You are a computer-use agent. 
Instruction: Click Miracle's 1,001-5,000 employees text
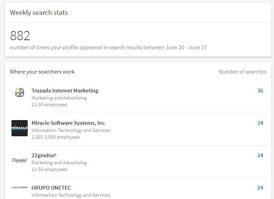tap(56, 137)
